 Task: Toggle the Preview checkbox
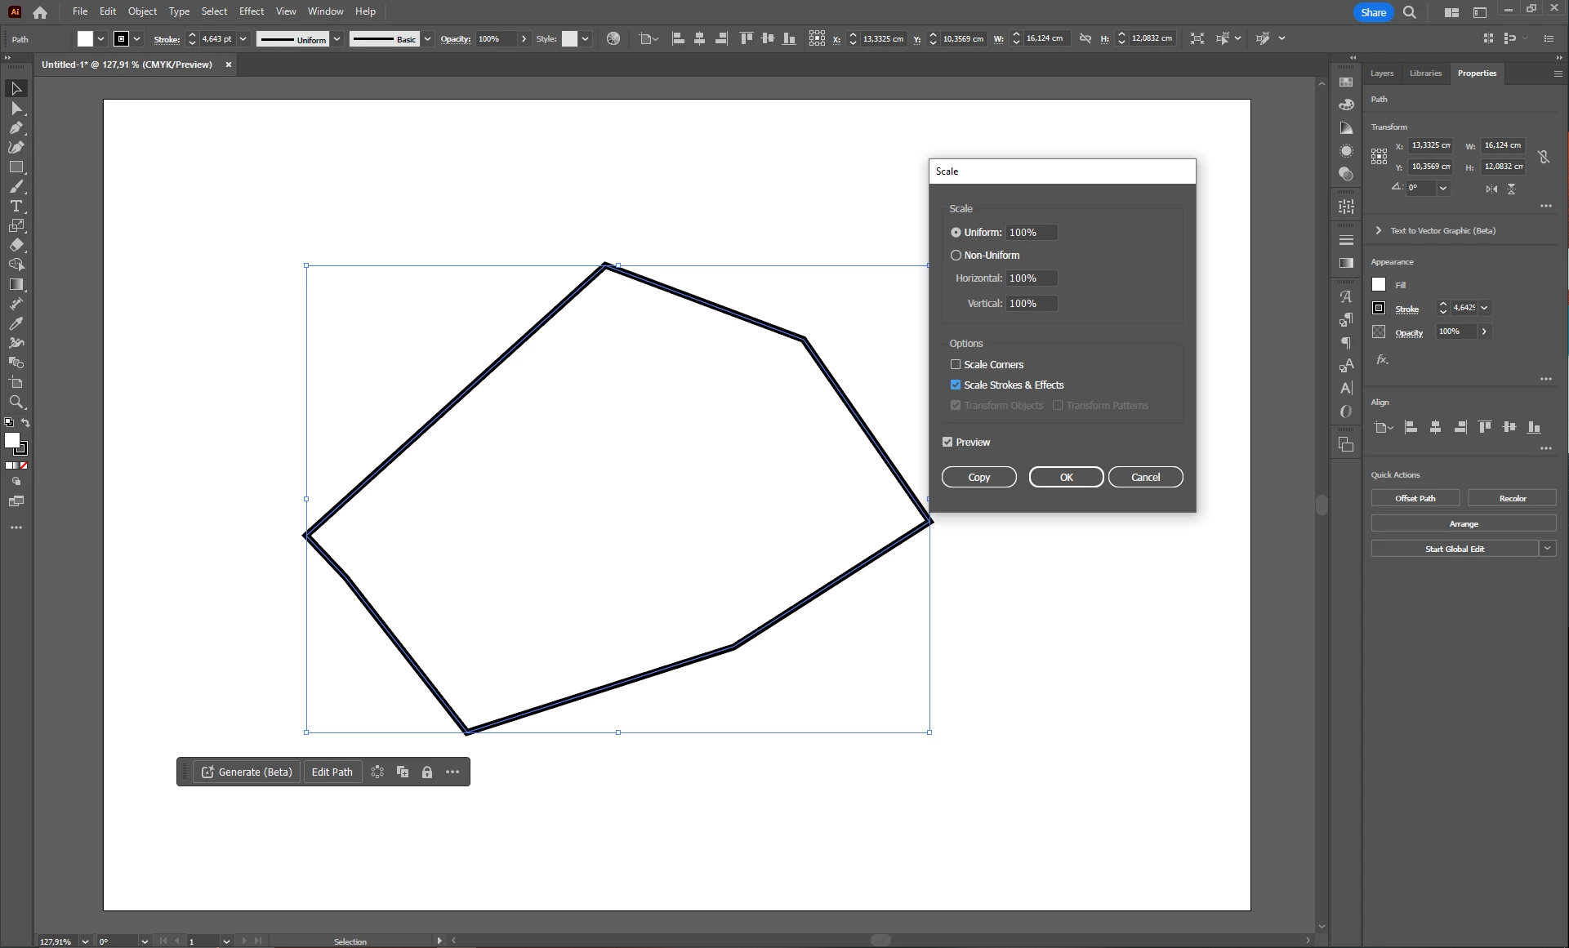(x=947, y=442)
